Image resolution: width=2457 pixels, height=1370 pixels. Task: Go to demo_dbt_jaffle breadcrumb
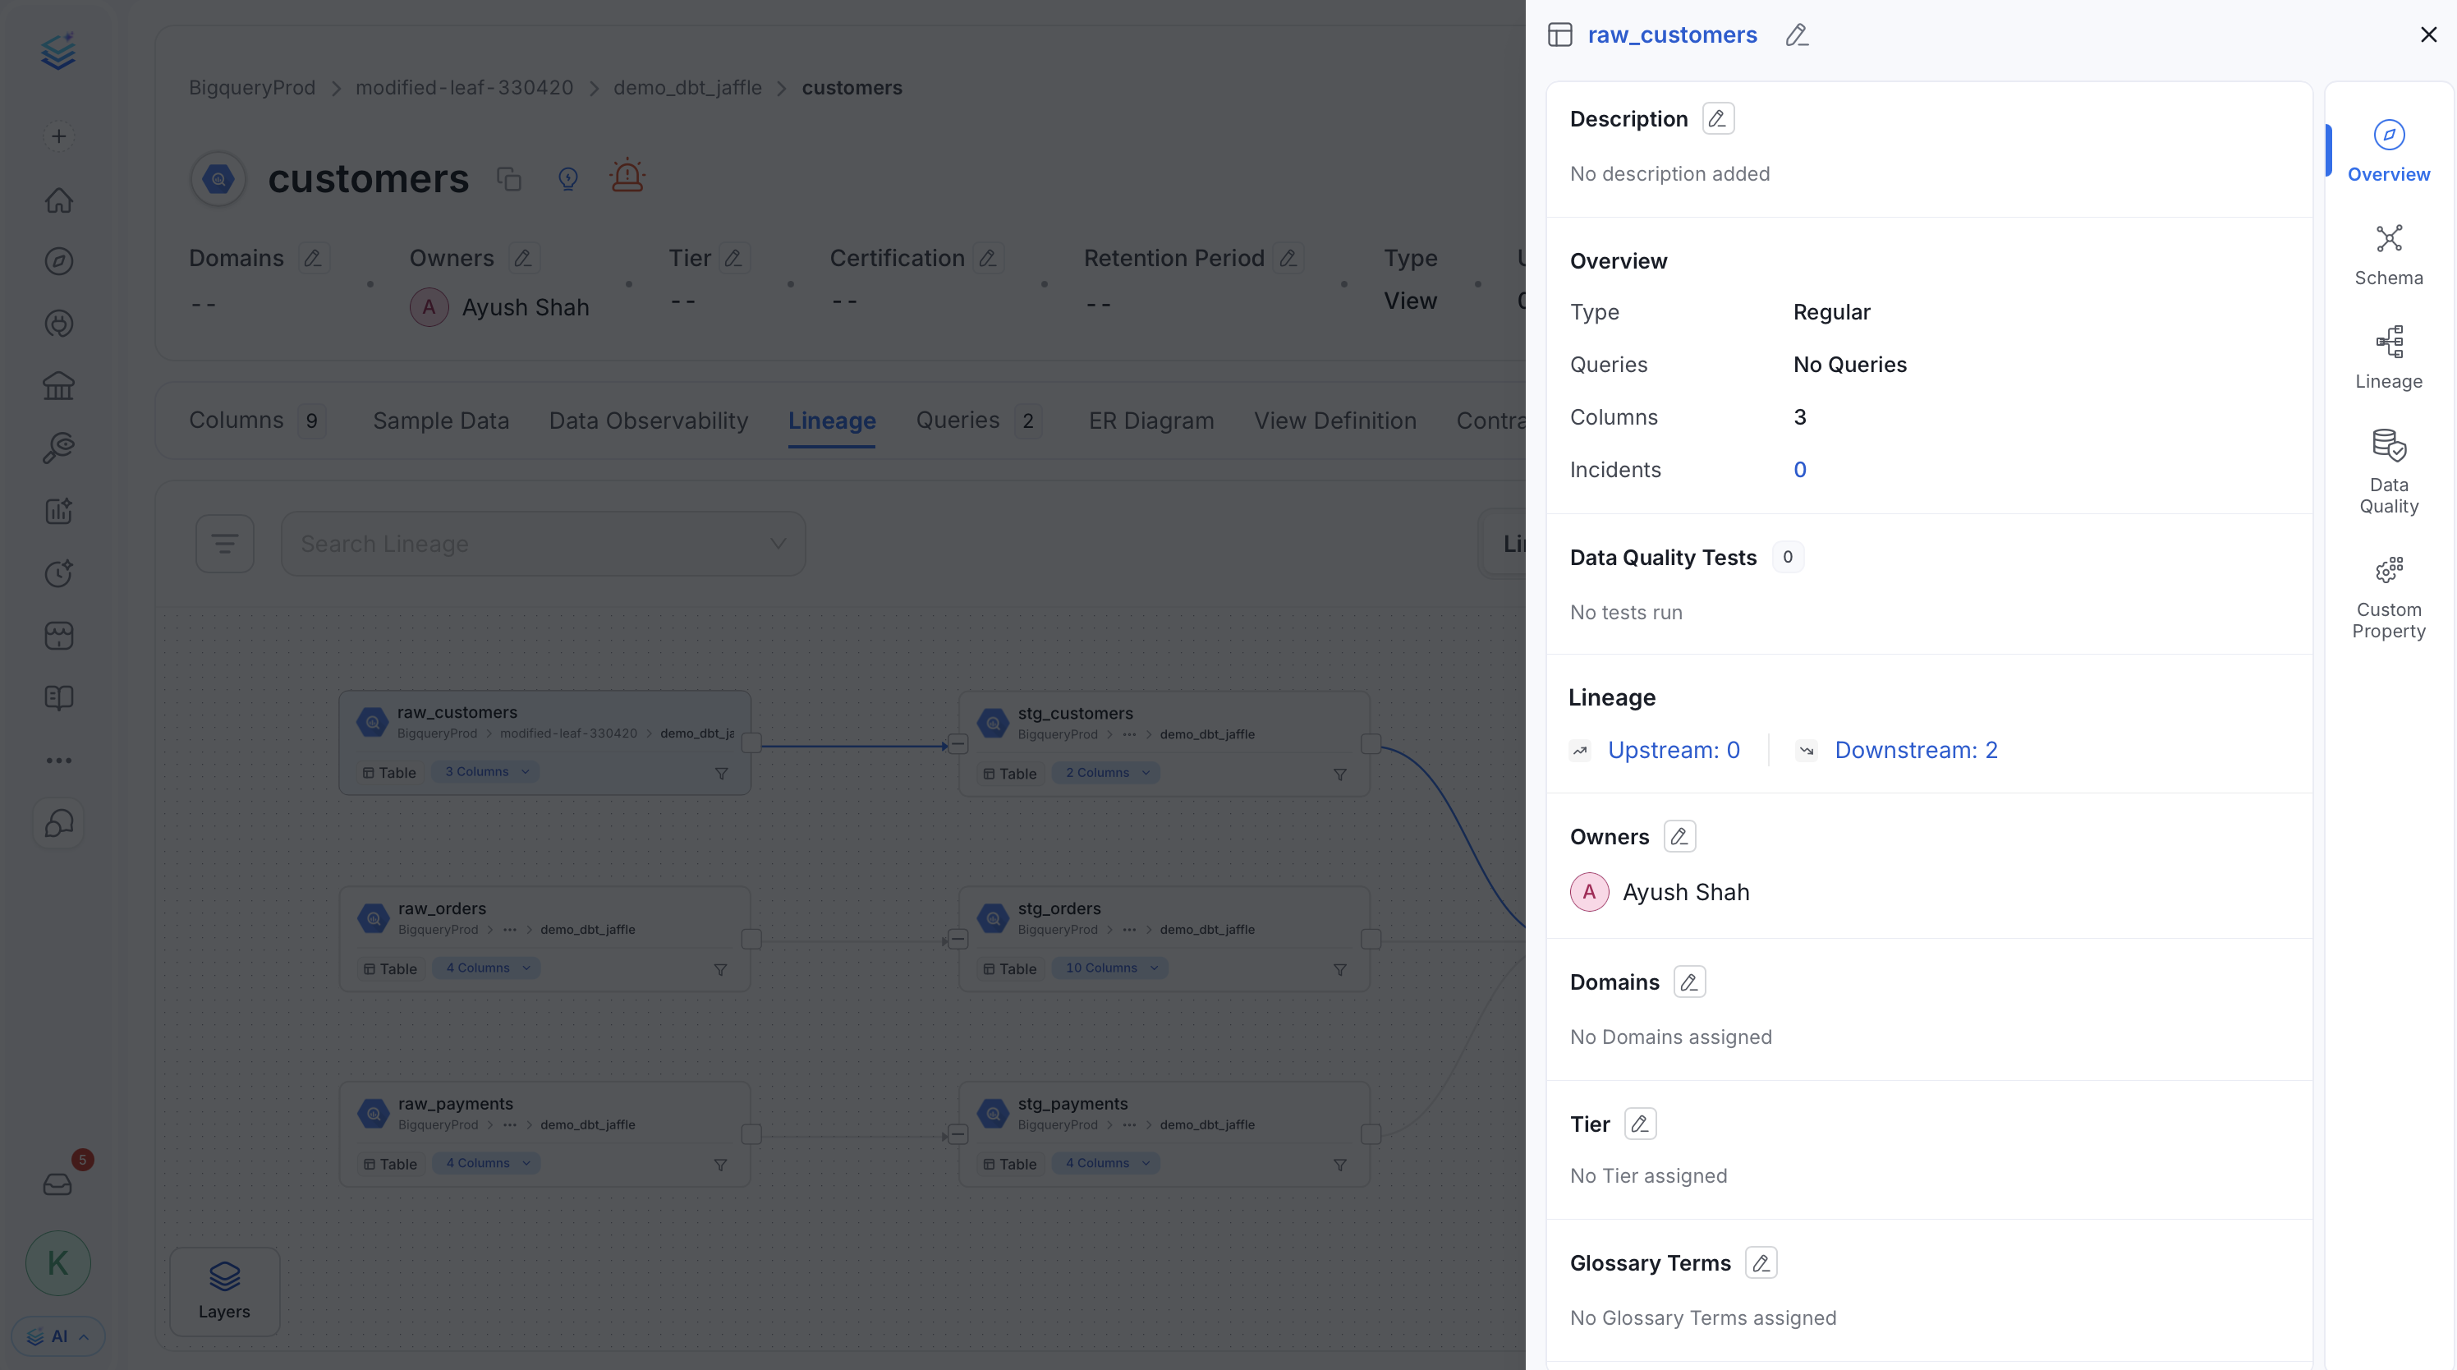687,88
